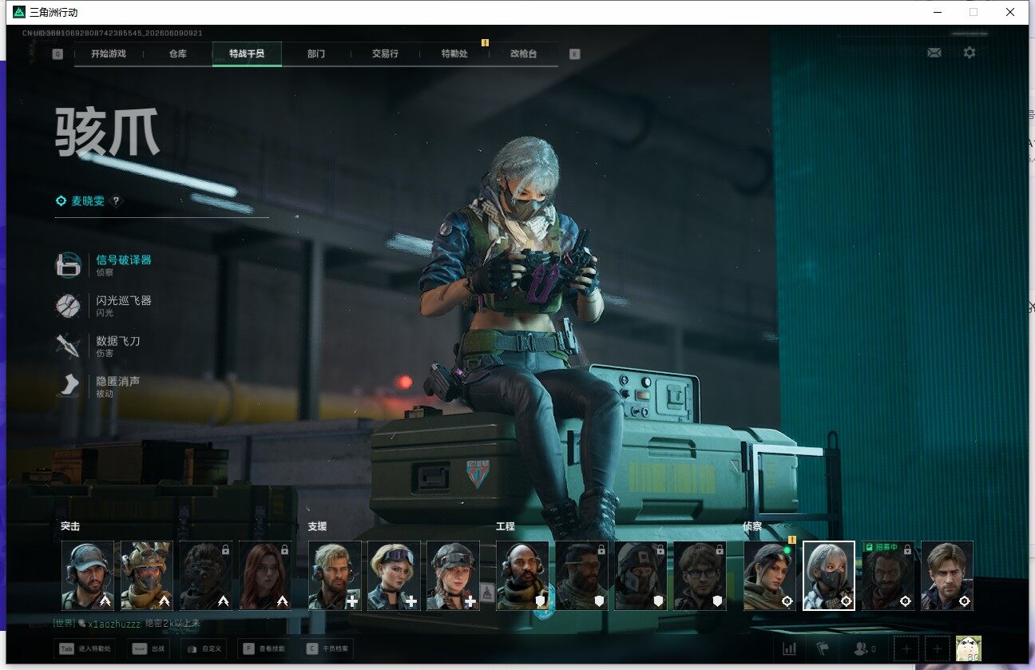Click the help question mark beside 麦晓雯
The width and height of the screenshot is (1035, 670).
pyautogui.click(x=117, y=201)
